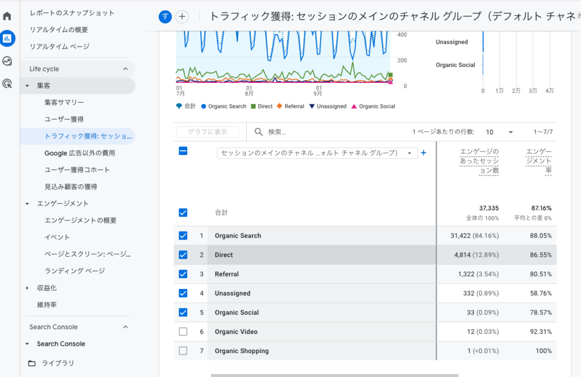The image size is (581, 377).
Task: Click the plus icon to add comparison
Action: (x=182, y=16)
